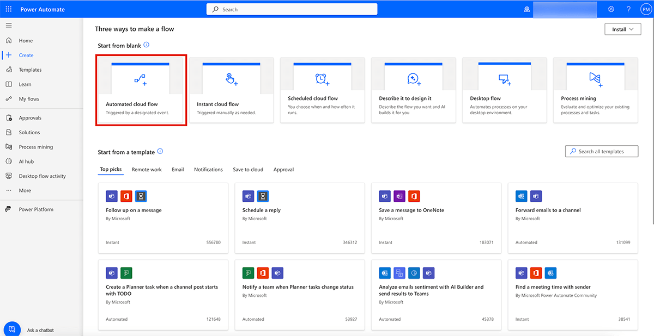Open settings gear in the header
Viewport: 654px width, 336px height.
coord(611,9)
